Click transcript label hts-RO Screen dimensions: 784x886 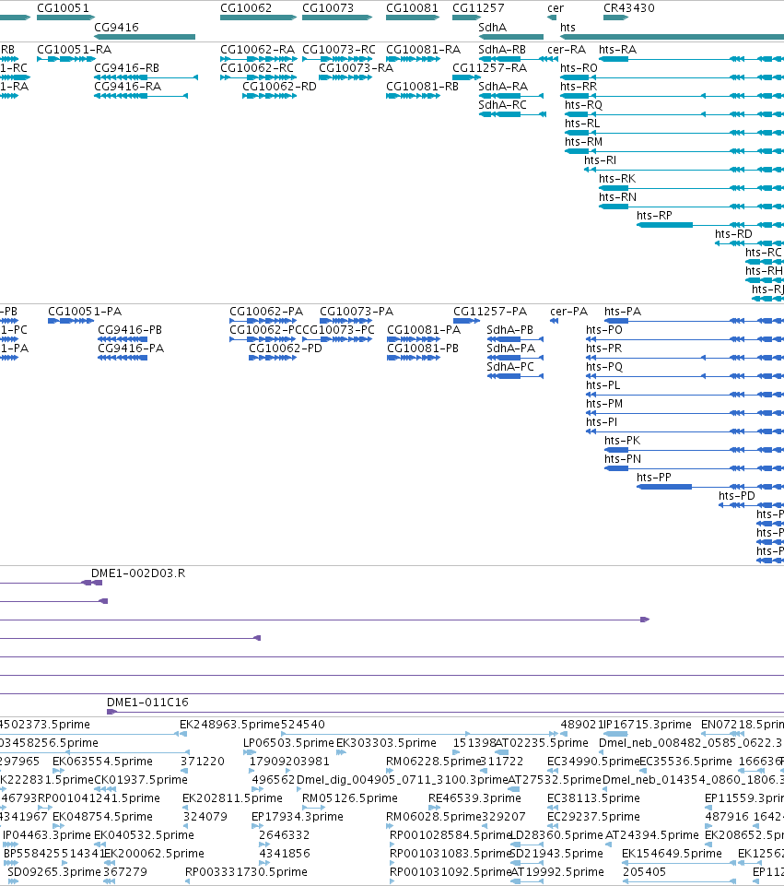click(x=579, y=68)
